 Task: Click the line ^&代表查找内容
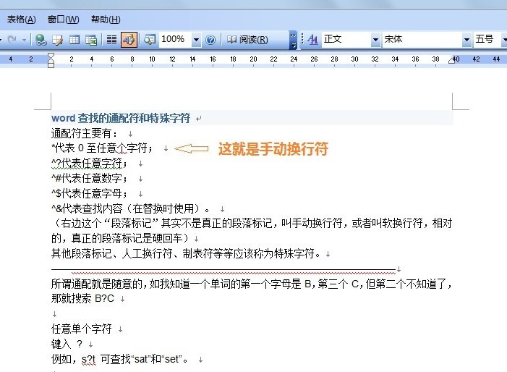(x=131, y=208)
